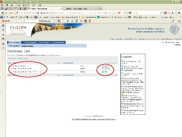Screen dimensions: 182x137
Task: Click the sidebar history clock icon
Action: click(x=3, y=30)
